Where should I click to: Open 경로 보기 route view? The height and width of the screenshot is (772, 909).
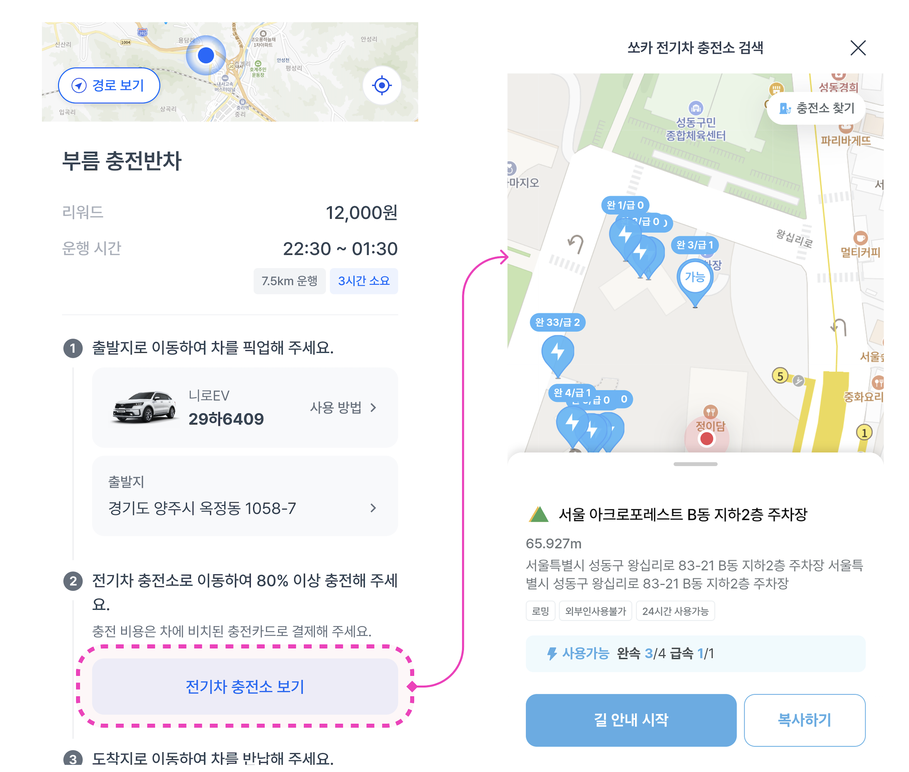coord(109,86)
